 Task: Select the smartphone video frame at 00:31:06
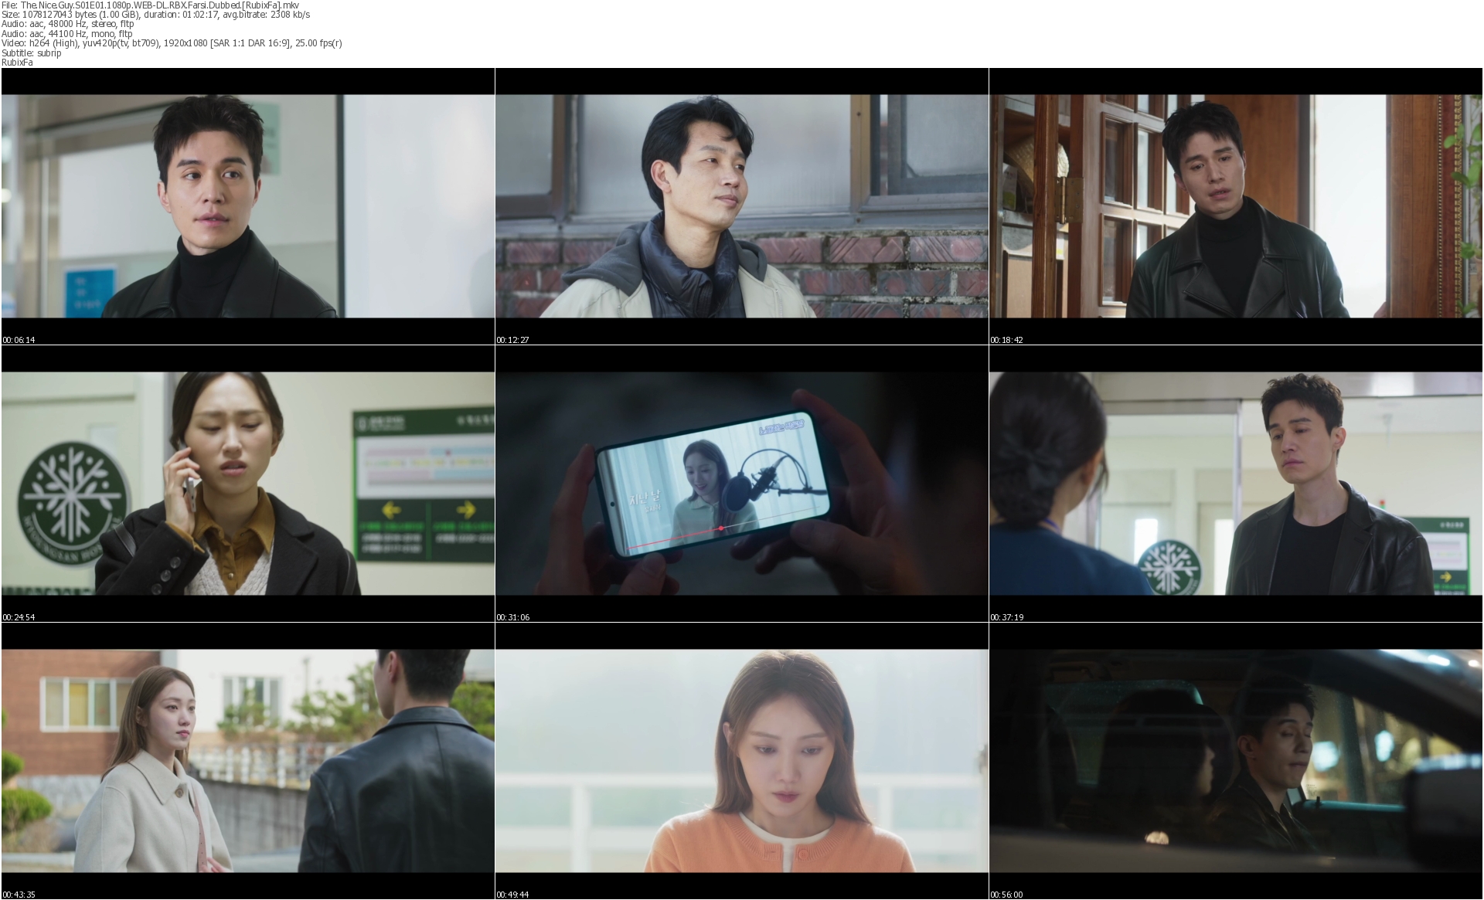[742, 484]
